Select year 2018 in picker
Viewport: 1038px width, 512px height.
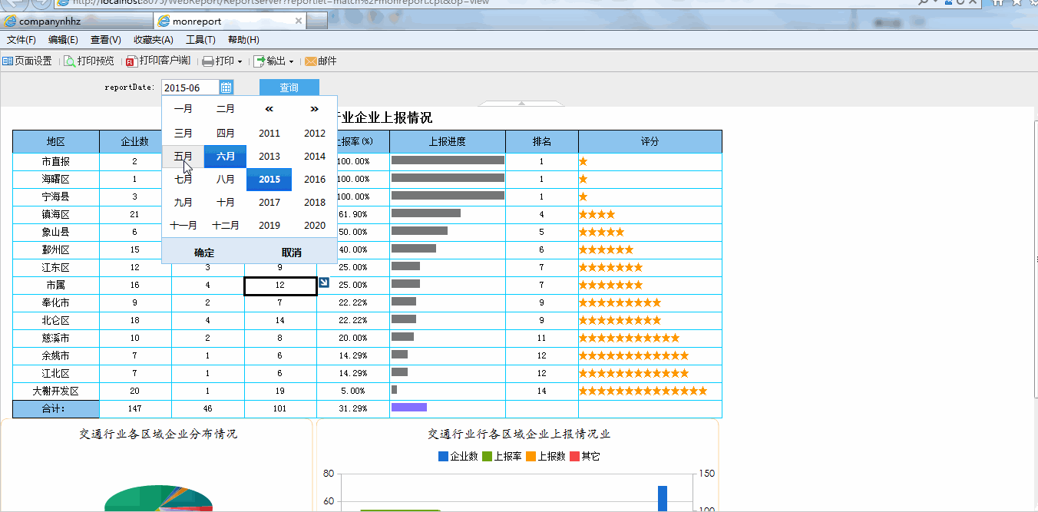314,202
